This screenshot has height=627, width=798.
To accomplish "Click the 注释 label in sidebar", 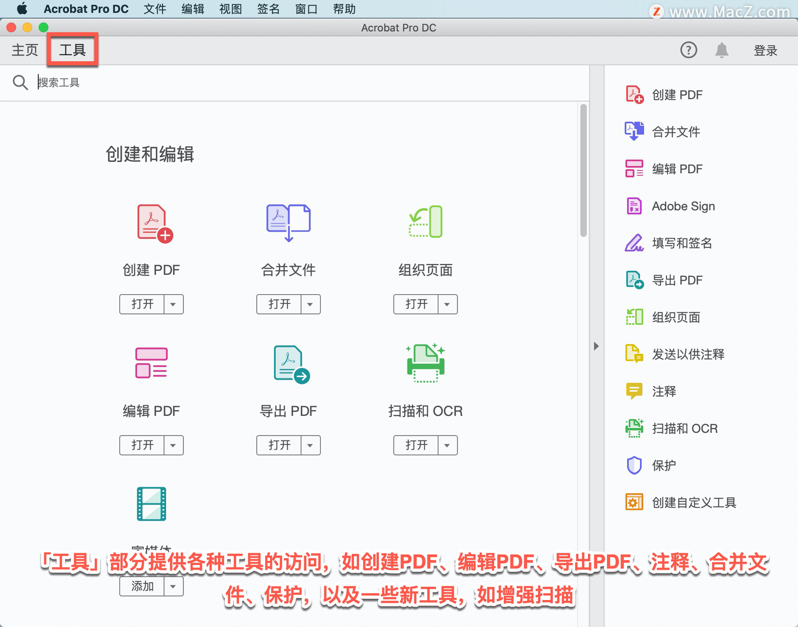I will click(x=664, y=391).
